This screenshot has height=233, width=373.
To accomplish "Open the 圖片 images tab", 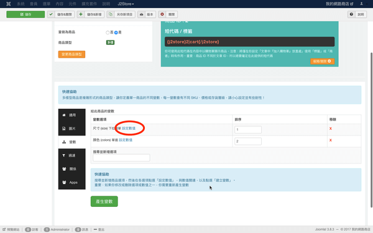I will point(72,129).
